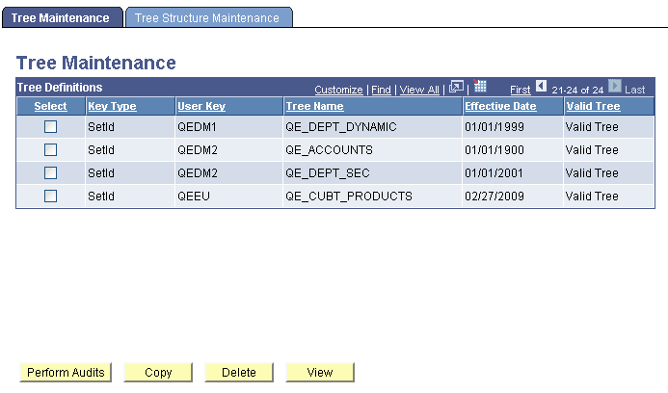668x393 pixels.
Task: Sort by Tree Name column header
Action: click(x=314, y=106)
